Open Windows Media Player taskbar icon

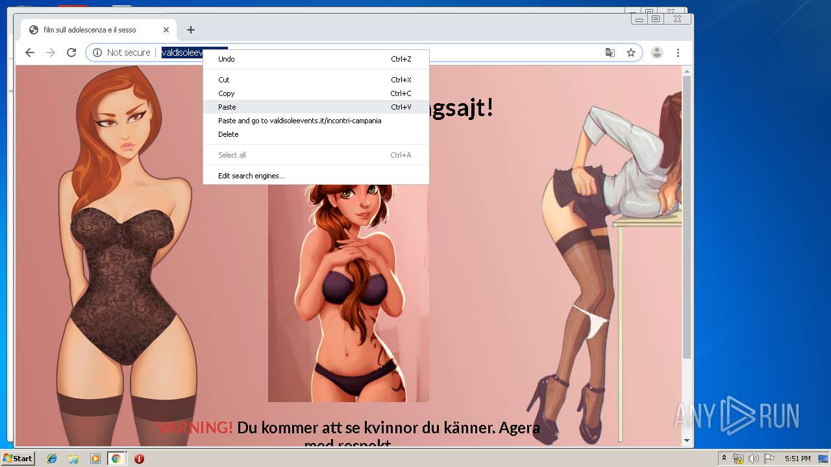tap(95, 459)
